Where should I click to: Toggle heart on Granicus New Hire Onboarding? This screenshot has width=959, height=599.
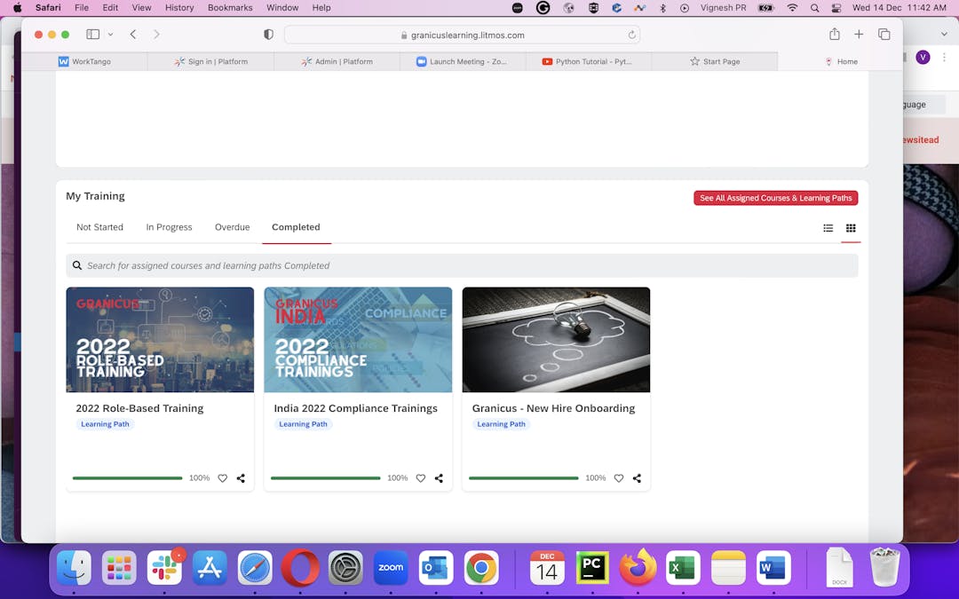pyautogui.click(x=618, y=478)
